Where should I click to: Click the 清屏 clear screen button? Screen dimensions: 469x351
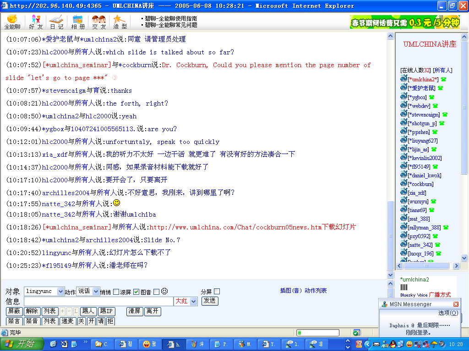click(x=135, y=311)
